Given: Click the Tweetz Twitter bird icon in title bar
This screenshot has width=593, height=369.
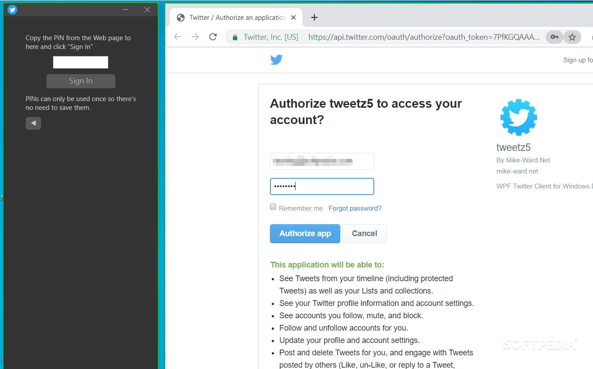Looking at the screenshot, I should pos(12,10).
